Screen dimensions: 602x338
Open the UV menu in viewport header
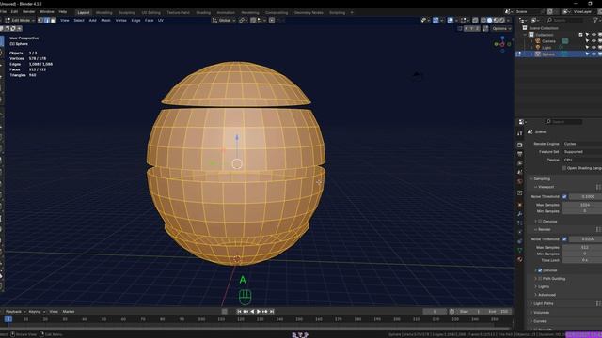(161, 20)
